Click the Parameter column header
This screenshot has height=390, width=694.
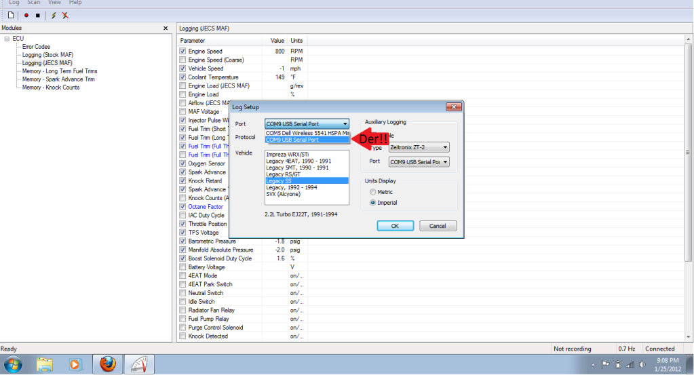220,40
